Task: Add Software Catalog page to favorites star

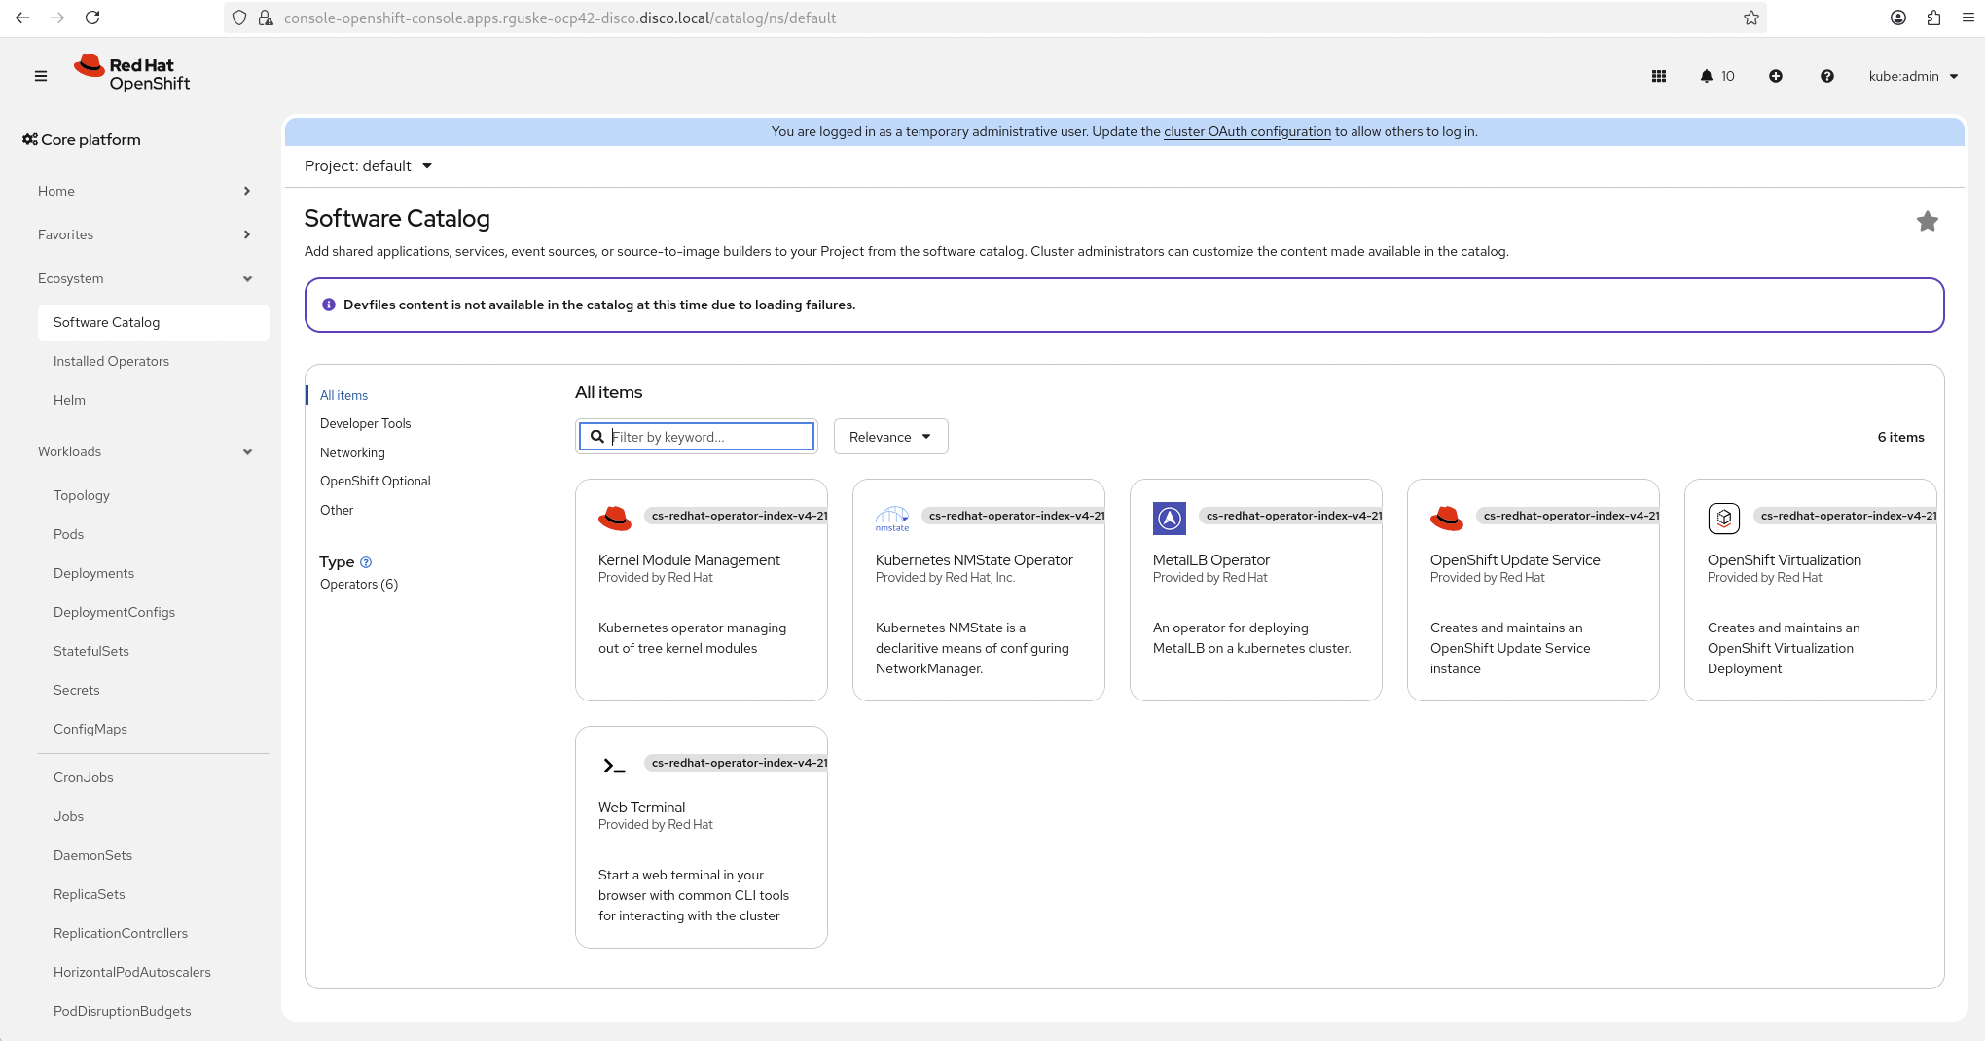Action: 1928,222
